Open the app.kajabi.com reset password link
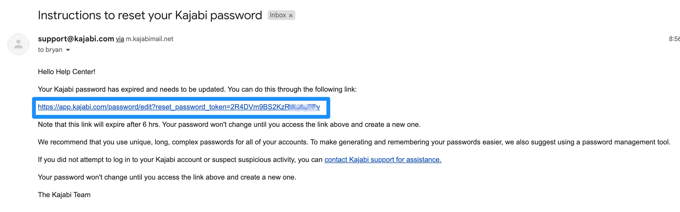The width and height of the screenshot is (680, 212). (179, 107)
